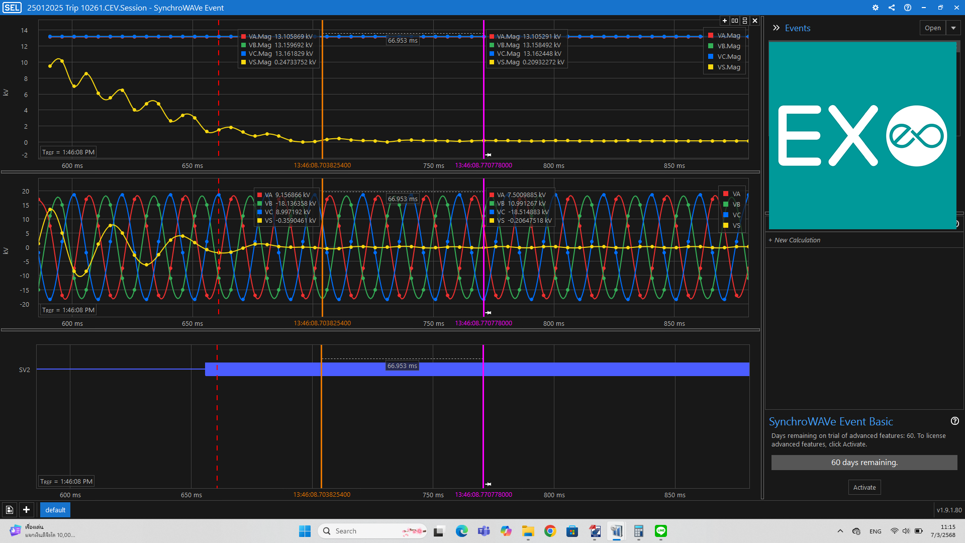Viewport: 965px width, 543px height.
Task: Add a chart with the plus icon
Action: click(725, 21)
